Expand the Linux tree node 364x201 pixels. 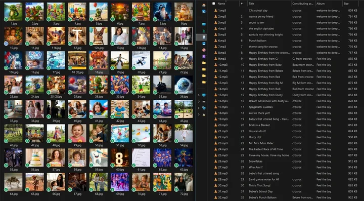coord(199,114)
